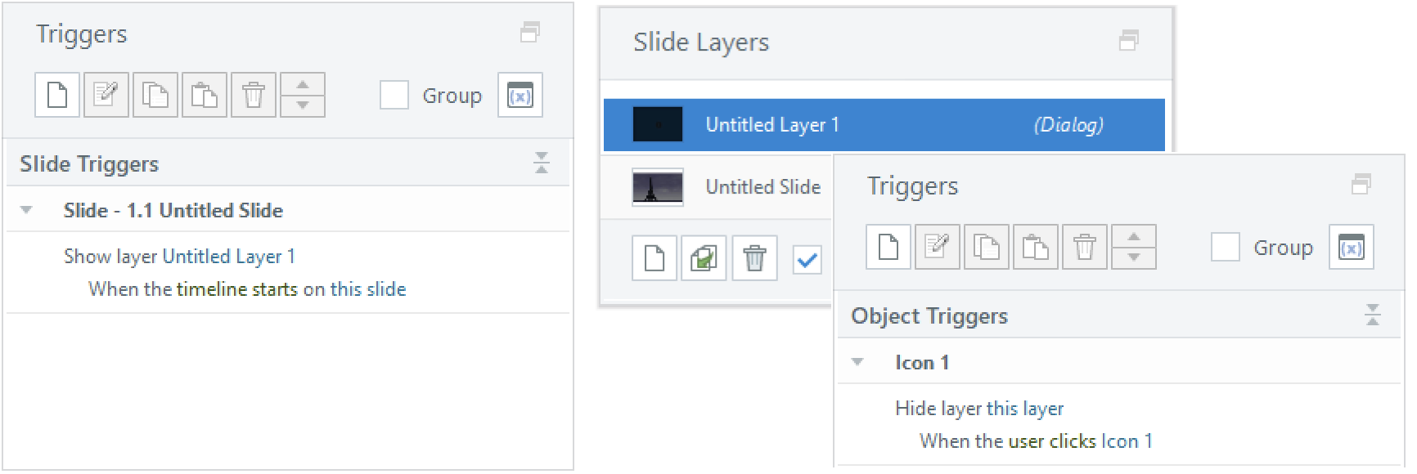Add a new layer in Slide Layers
This screenshot has height=474, width=1417.
(655, 258)
